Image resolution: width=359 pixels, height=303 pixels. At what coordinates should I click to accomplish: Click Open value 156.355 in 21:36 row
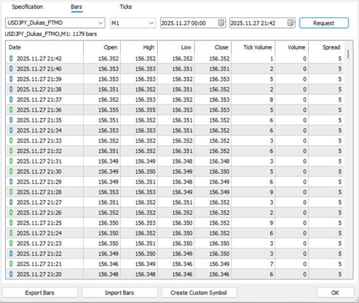click(x=108, y=110)
